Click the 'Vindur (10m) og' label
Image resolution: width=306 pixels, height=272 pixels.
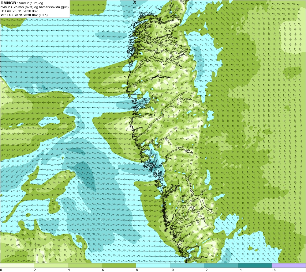click(31, 3)
